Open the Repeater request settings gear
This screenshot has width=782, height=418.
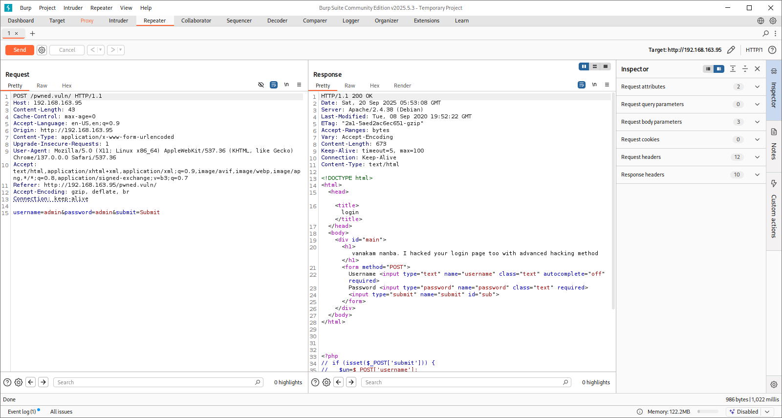[x=42, y=50]
